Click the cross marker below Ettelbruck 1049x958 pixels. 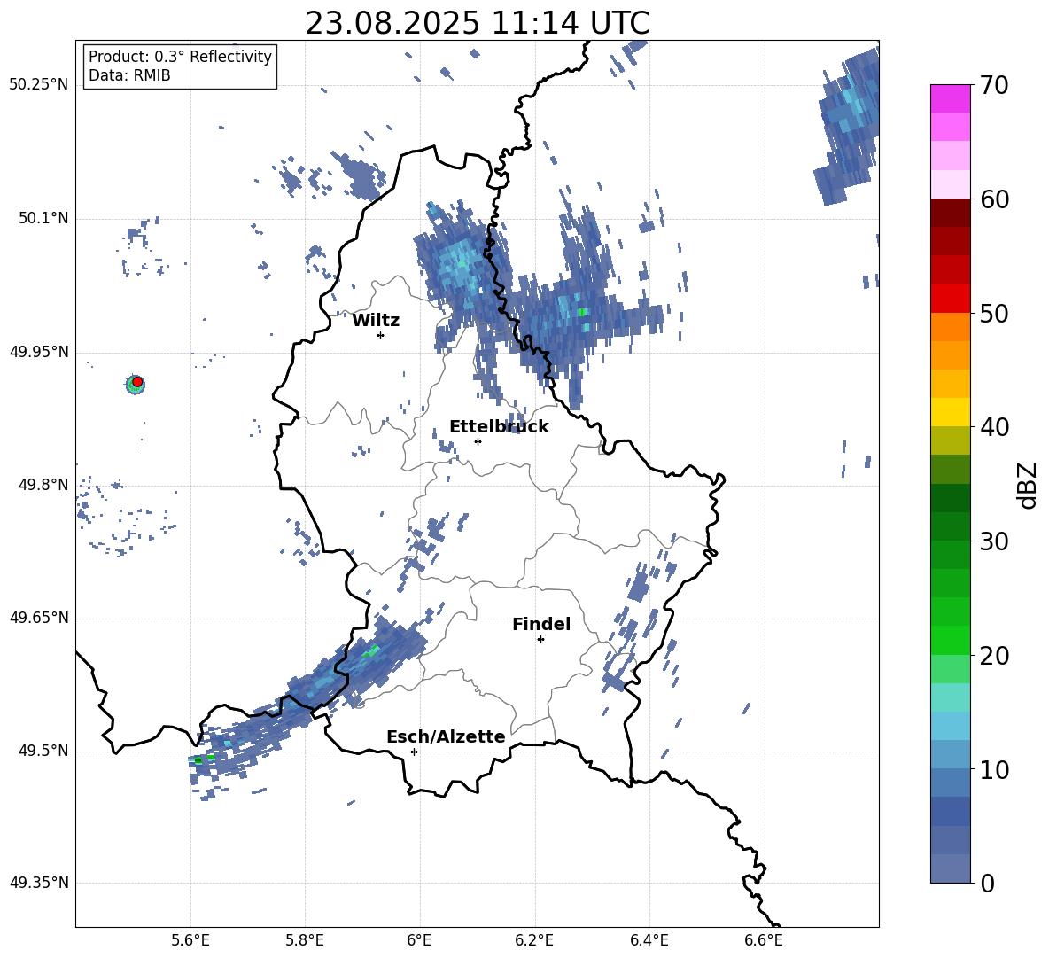pos(478,441)
